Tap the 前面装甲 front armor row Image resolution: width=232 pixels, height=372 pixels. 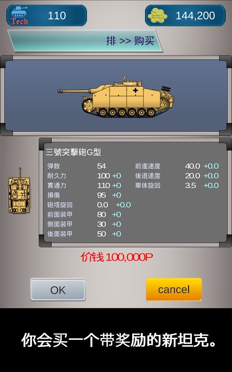click(84, 214)
